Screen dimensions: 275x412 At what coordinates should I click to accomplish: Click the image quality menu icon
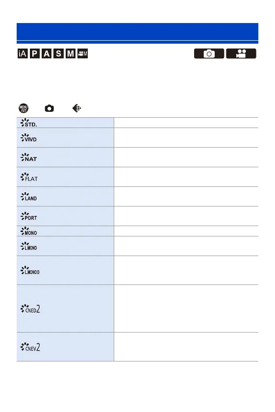tap(76, 108)
